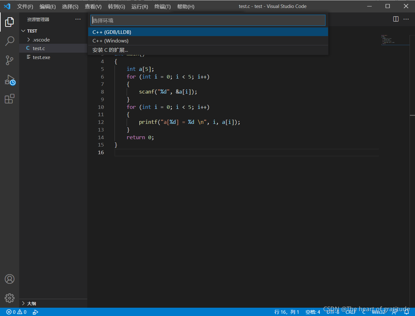The image size is (415, 316).
Task: Click the 'return 0;' code line
Action: point(140,137)
